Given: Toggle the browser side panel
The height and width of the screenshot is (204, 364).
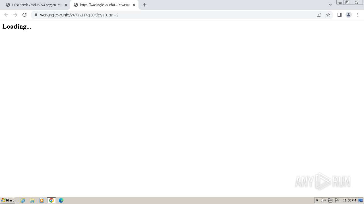Looking at the screenshot, I should click(x=340, y=15).
